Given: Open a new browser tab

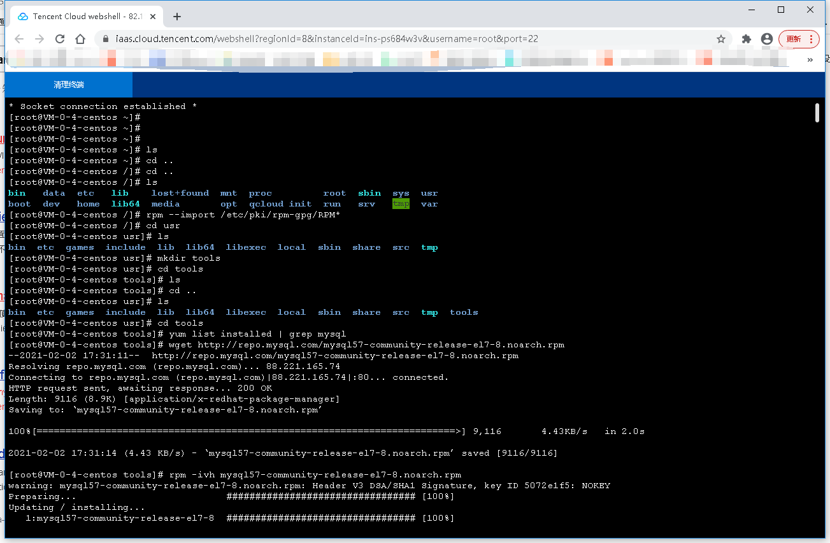Looking at the screenshot, I should pos(177,17).
